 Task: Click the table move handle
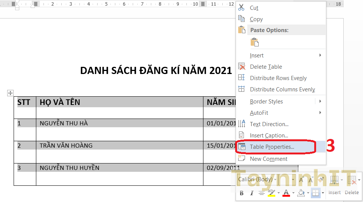point(11,93)
